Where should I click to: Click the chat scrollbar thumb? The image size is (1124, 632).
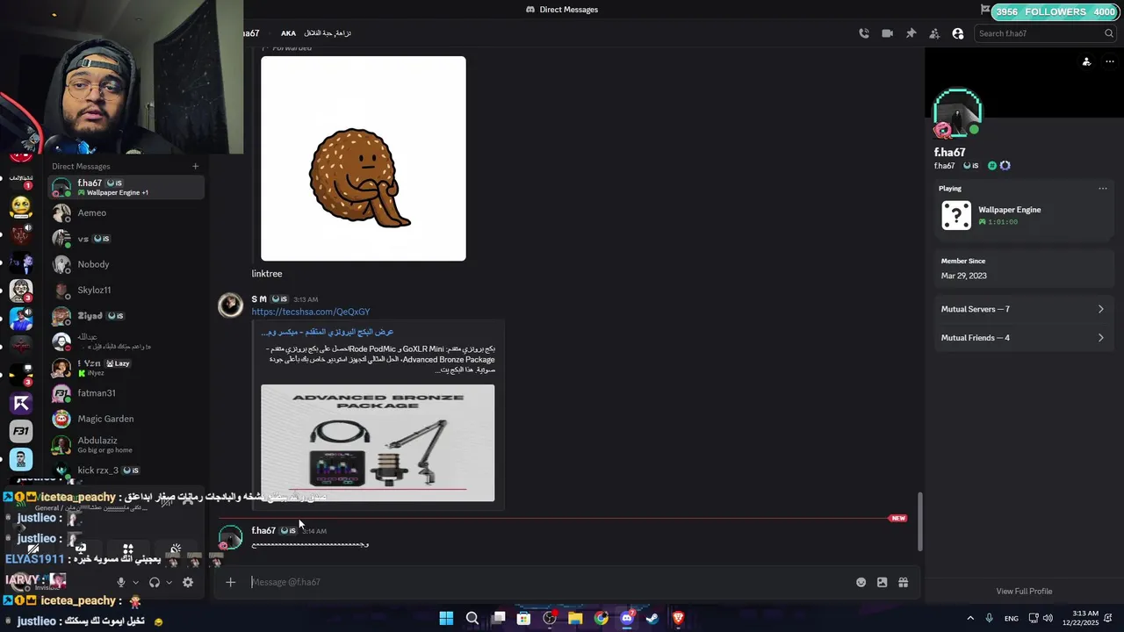click(x=920, y=521)
